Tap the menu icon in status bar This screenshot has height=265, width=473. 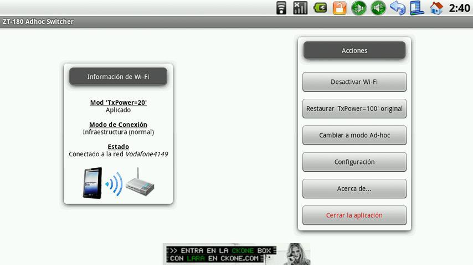(x=417, y=8)
